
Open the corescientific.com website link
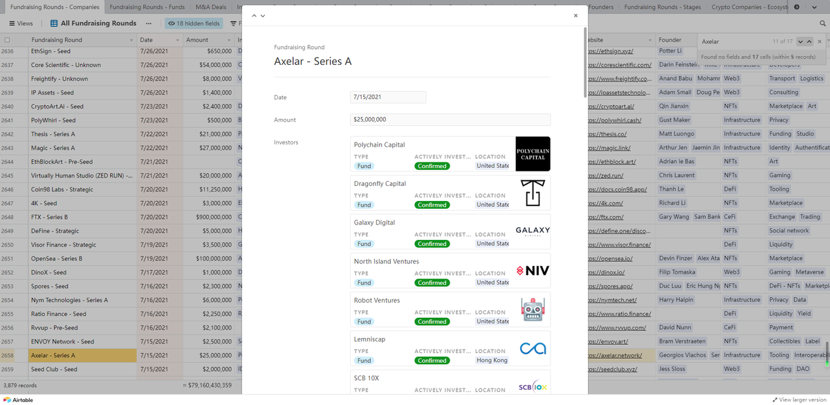coord(619,65)
